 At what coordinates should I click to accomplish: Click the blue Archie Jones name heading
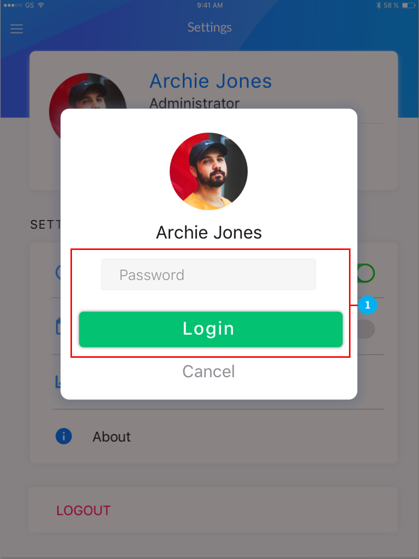[210, 81]
